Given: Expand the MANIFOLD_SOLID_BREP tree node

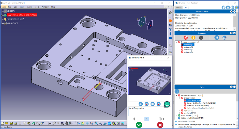Looking at the screenshot, I should [2, 15].
